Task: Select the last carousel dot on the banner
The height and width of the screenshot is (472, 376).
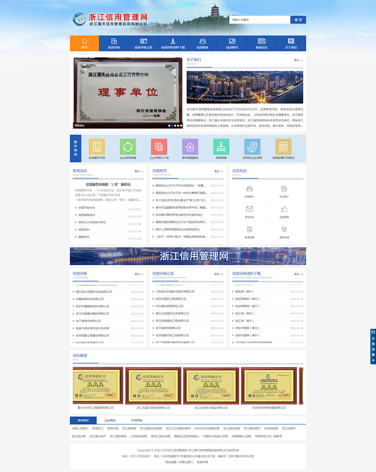Action: [x=181, y=126]
